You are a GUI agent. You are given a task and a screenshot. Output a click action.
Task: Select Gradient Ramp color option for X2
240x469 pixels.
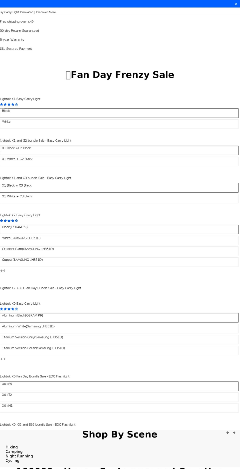pyautogui.click(x=119, y=251)
